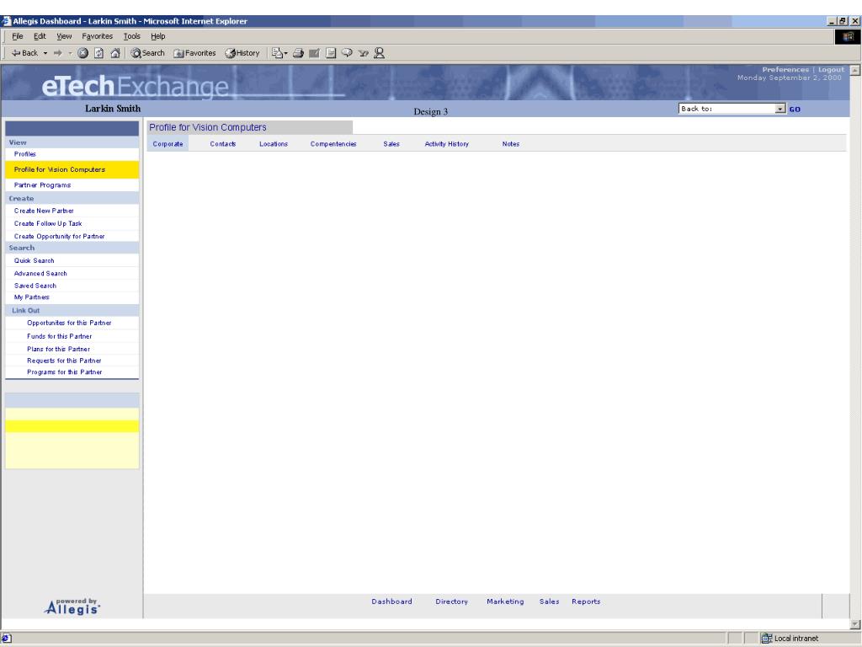Click the Edit page toolbar icon

314,53
